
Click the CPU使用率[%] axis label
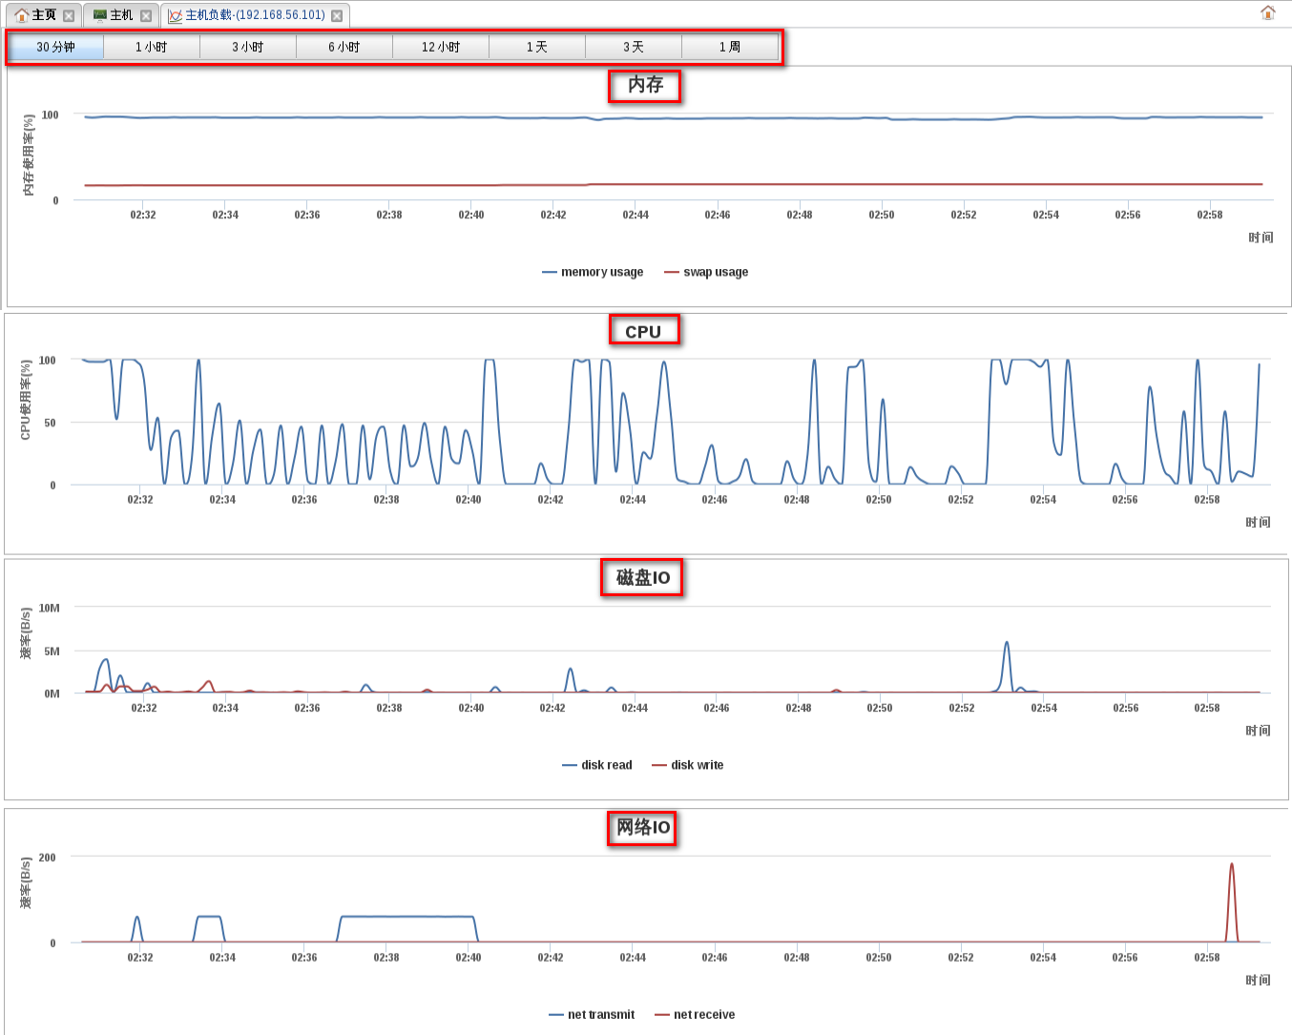coord(26,400)
